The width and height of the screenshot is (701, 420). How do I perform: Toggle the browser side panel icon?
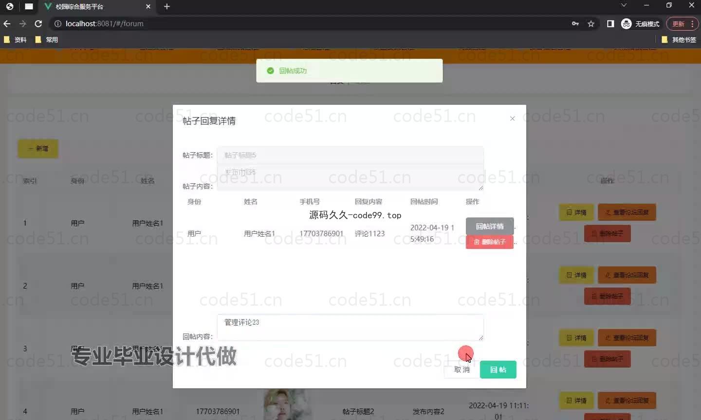(610, 23)
